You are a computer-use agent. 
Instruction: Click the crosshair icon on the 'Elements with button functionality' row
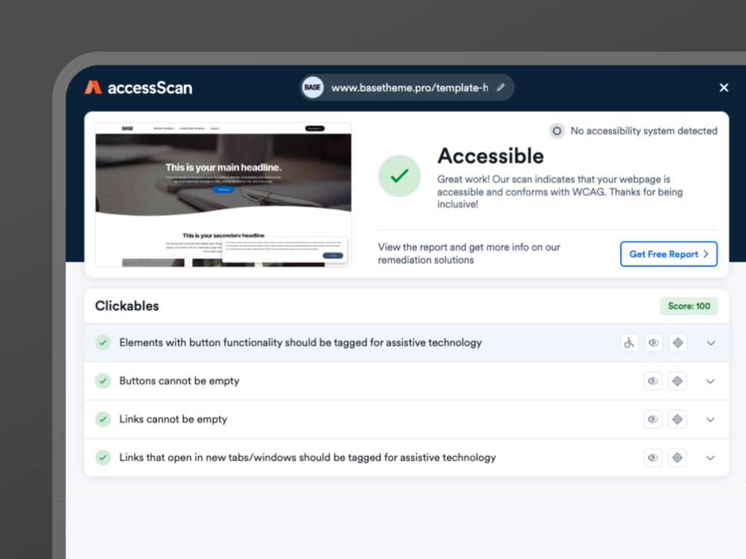pyautogui.click(x=678, y=343)
